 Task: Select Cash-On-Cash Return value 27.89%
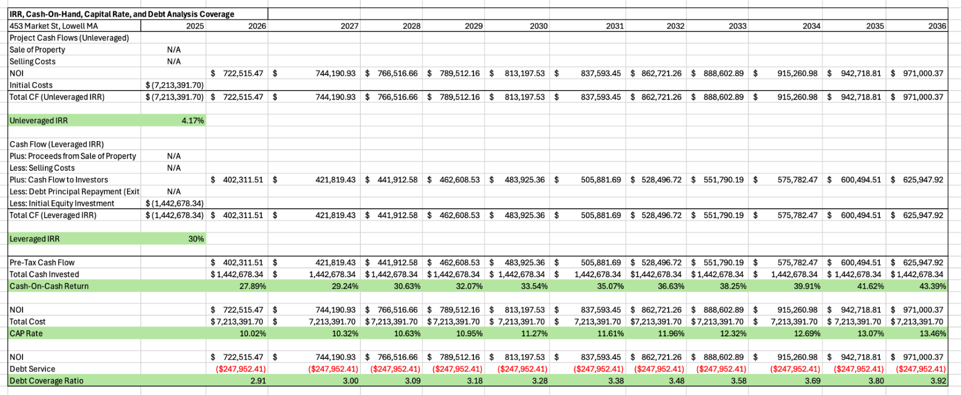pyautogui.click(x=237, y=286)
